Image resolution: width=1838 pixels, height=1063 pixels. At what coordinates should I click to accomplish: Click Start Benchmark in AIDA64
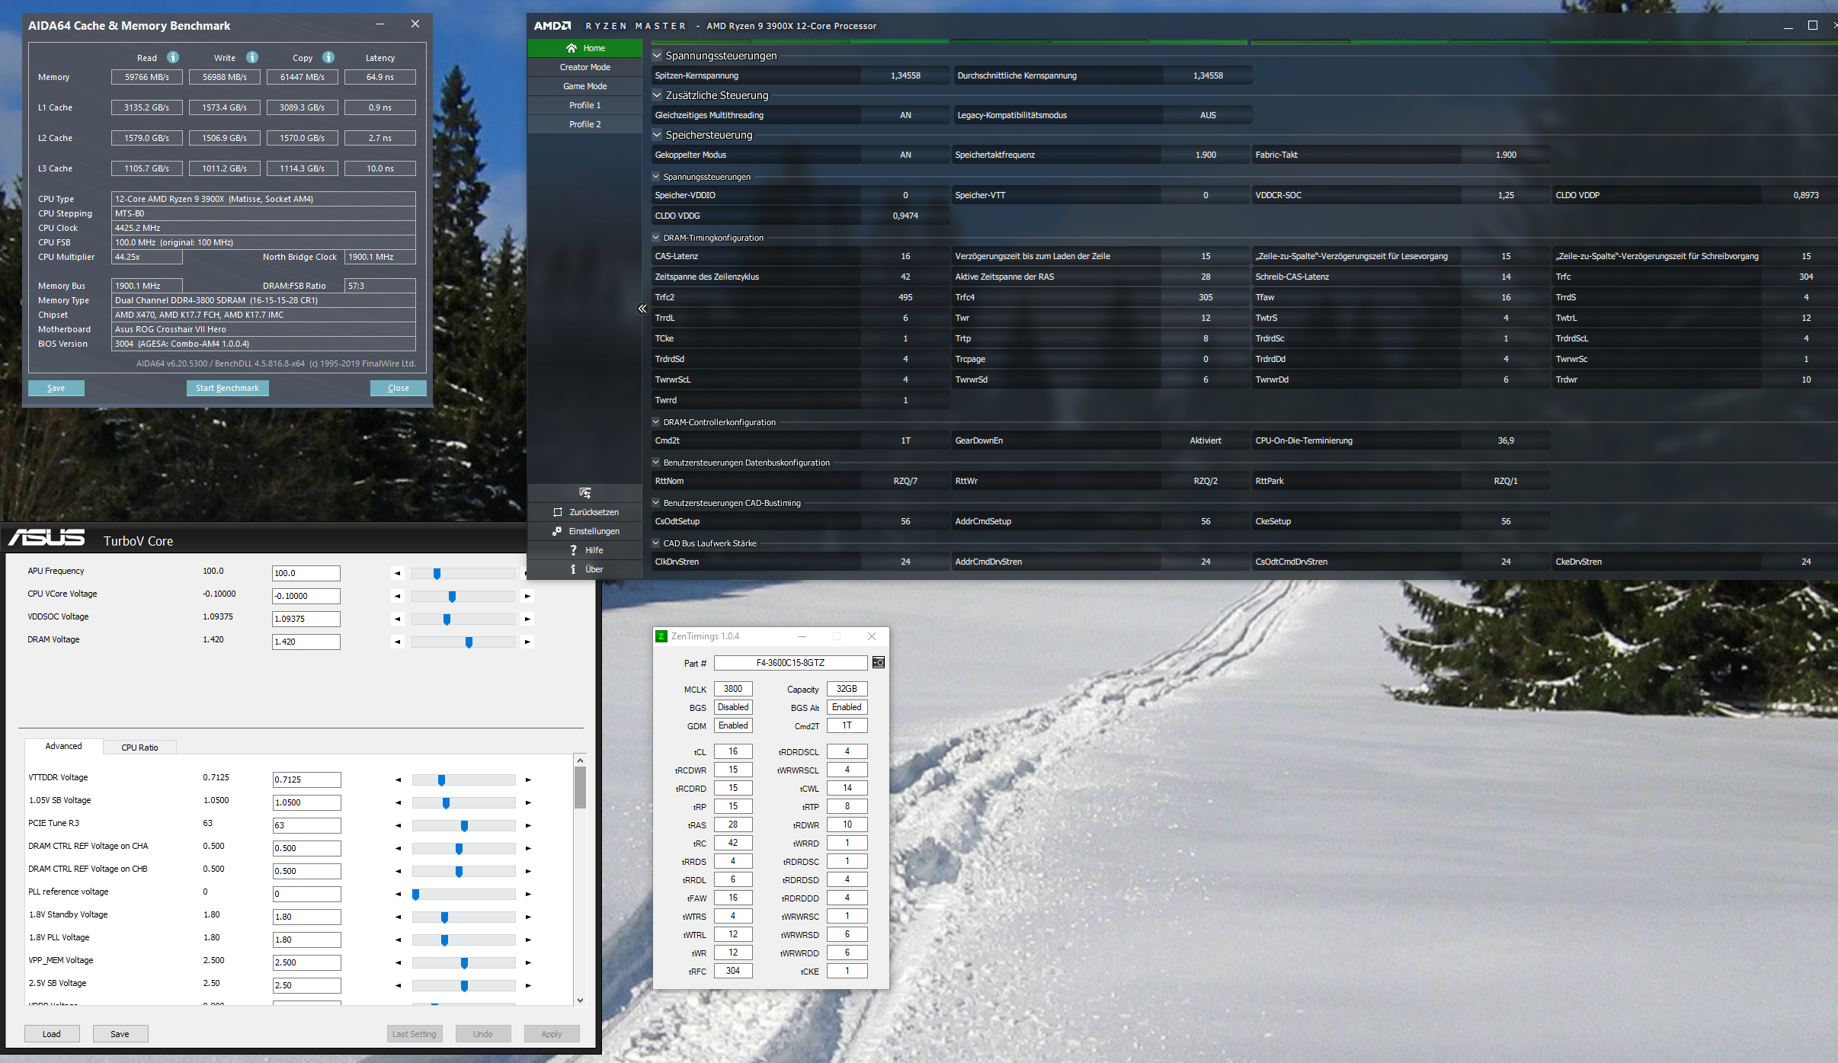click(227, 388)
